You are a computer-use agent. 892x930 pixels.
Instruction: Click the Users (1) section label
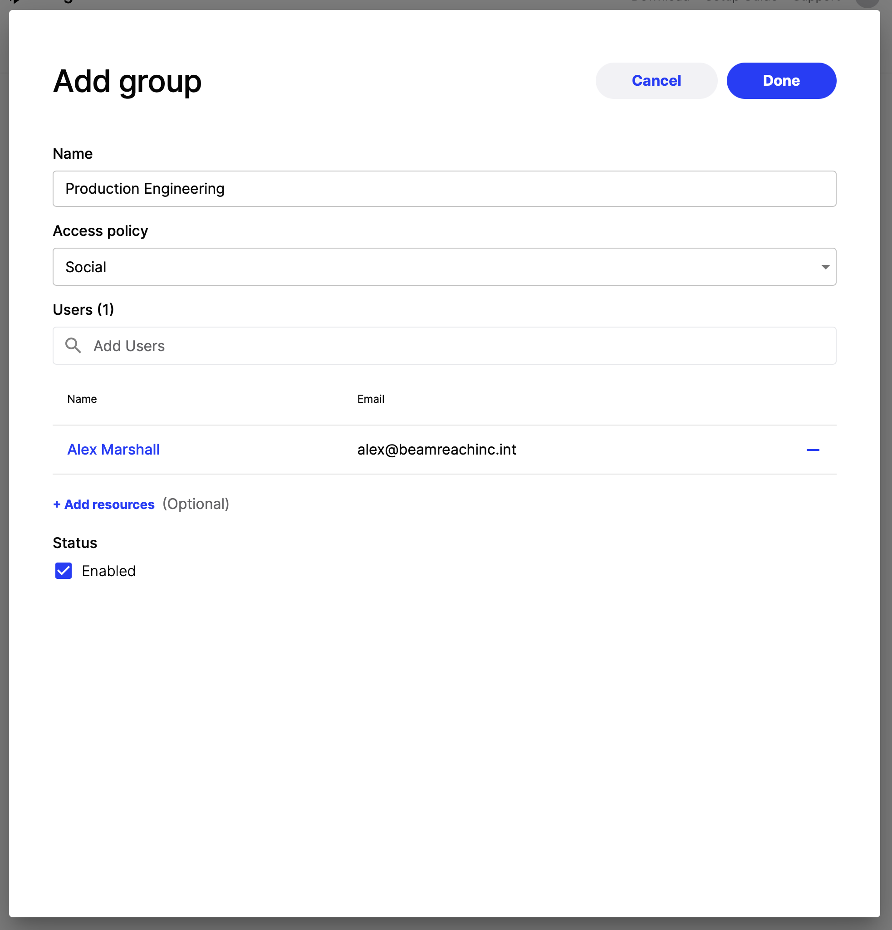83,309
